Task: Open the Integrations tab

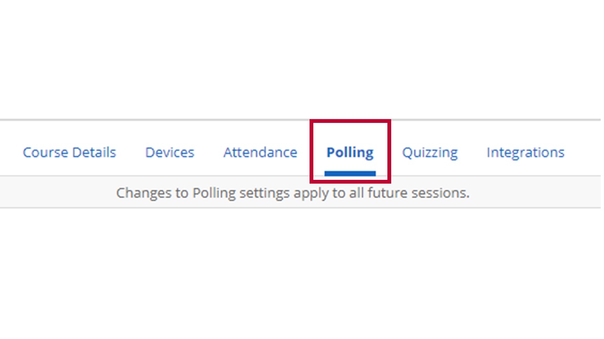Action: (526, 153)
